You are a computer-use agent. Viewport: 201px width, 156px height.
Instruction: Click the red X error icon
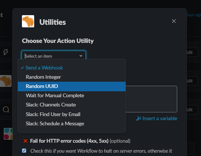click(25, 141)
